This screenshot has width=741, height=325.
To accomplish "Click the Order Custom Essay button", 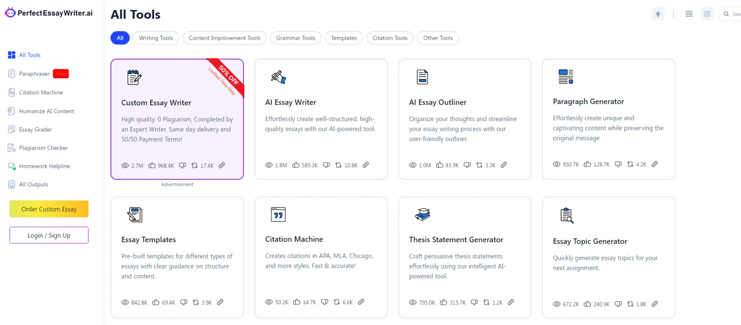I will point(49,209).
